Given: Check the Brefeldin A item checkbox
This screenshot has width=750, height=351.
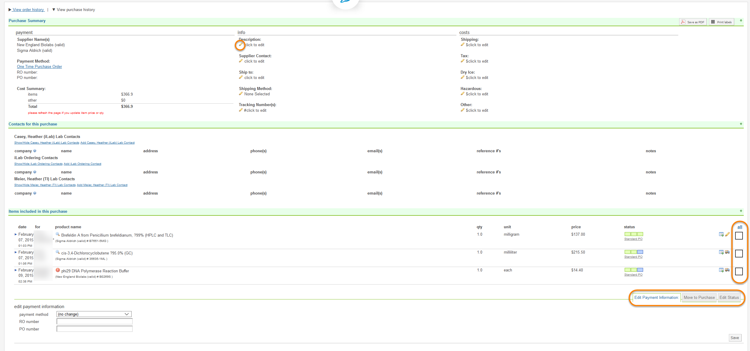Looking at the screenshot, I should tap(739, 236).
